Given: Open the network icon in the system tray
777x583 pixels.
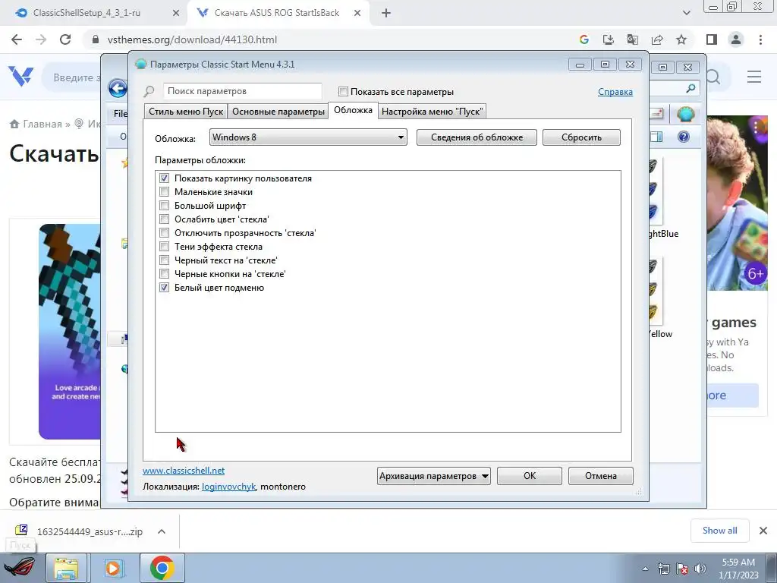Looking at the screenshot, I should [x=663, y=569].
